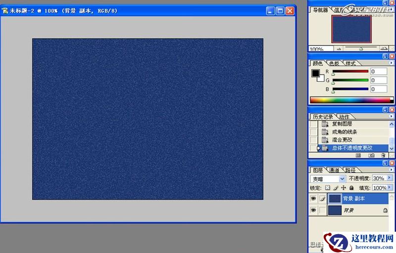
Task: Click the R value input field
Action: pyautogui.click(x=379, y=71)
